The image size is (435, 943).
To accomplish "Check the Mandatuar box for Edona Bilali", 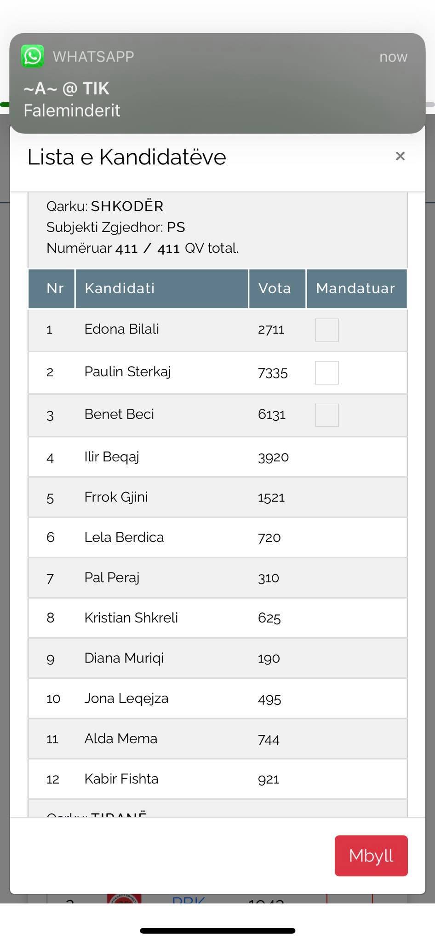I will point(327,330).
